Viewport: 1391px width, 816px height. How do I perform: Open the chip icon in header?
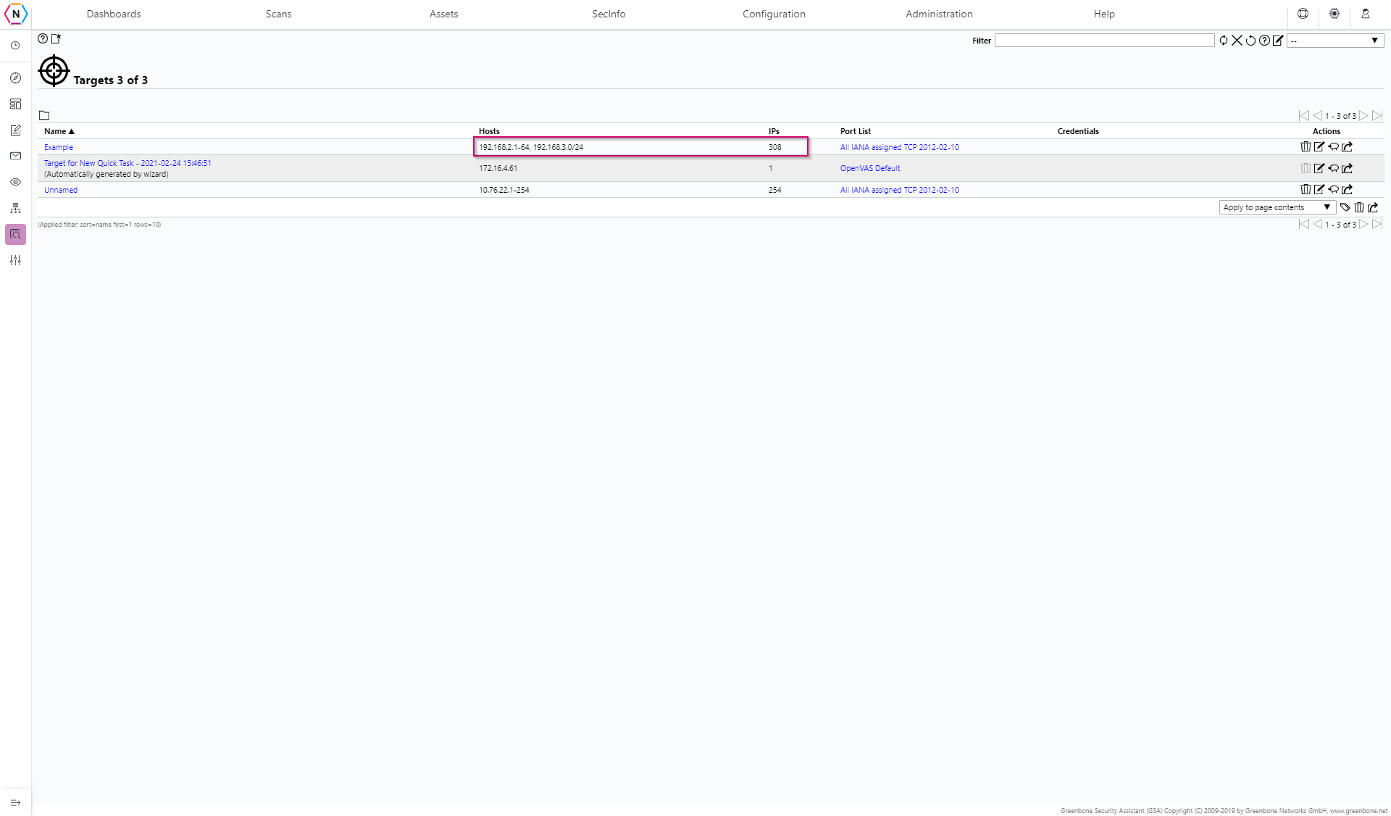(1334, 14)
